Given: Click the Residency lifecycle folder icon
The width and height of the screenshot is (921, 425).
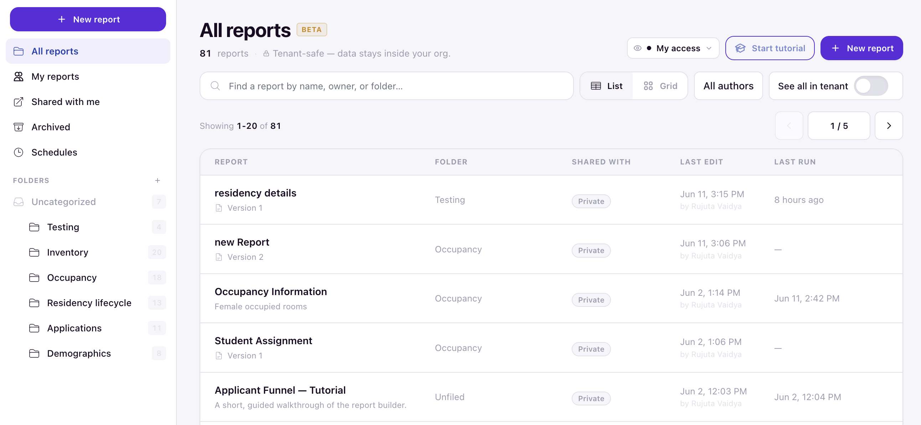Looking at the screenshot, I should tap(34, 303).
